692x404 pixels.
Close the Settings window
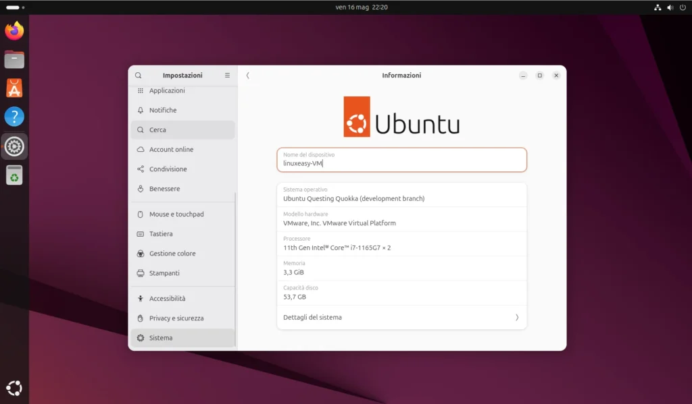click(x=556, y=76)
